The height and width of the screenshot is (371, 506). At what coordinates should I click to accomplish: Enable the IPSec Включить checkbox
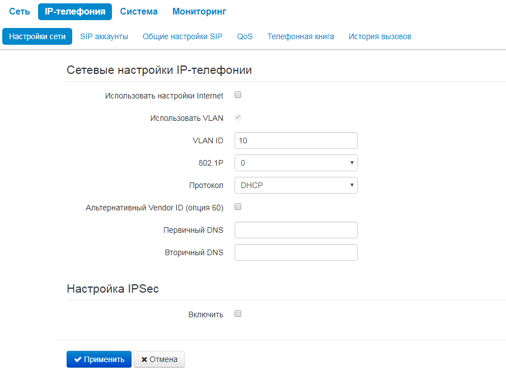click(238, 314)
